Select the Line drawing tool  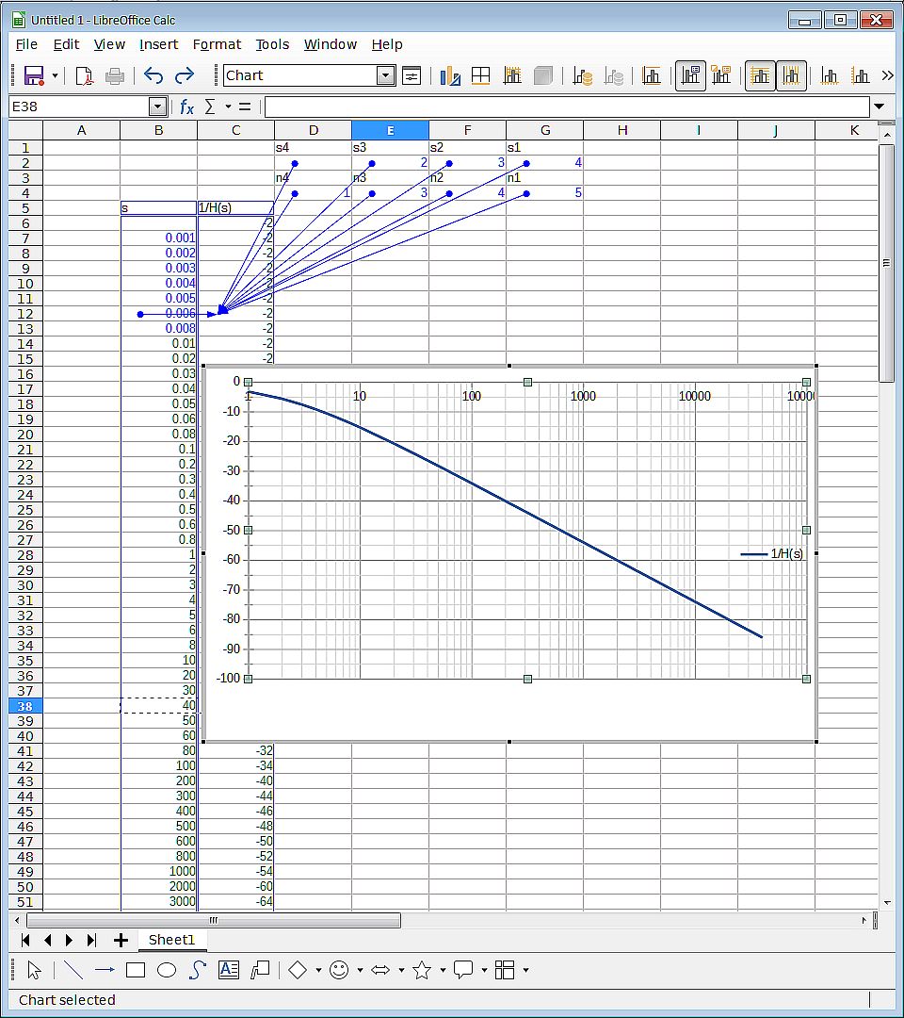[73, 970]
